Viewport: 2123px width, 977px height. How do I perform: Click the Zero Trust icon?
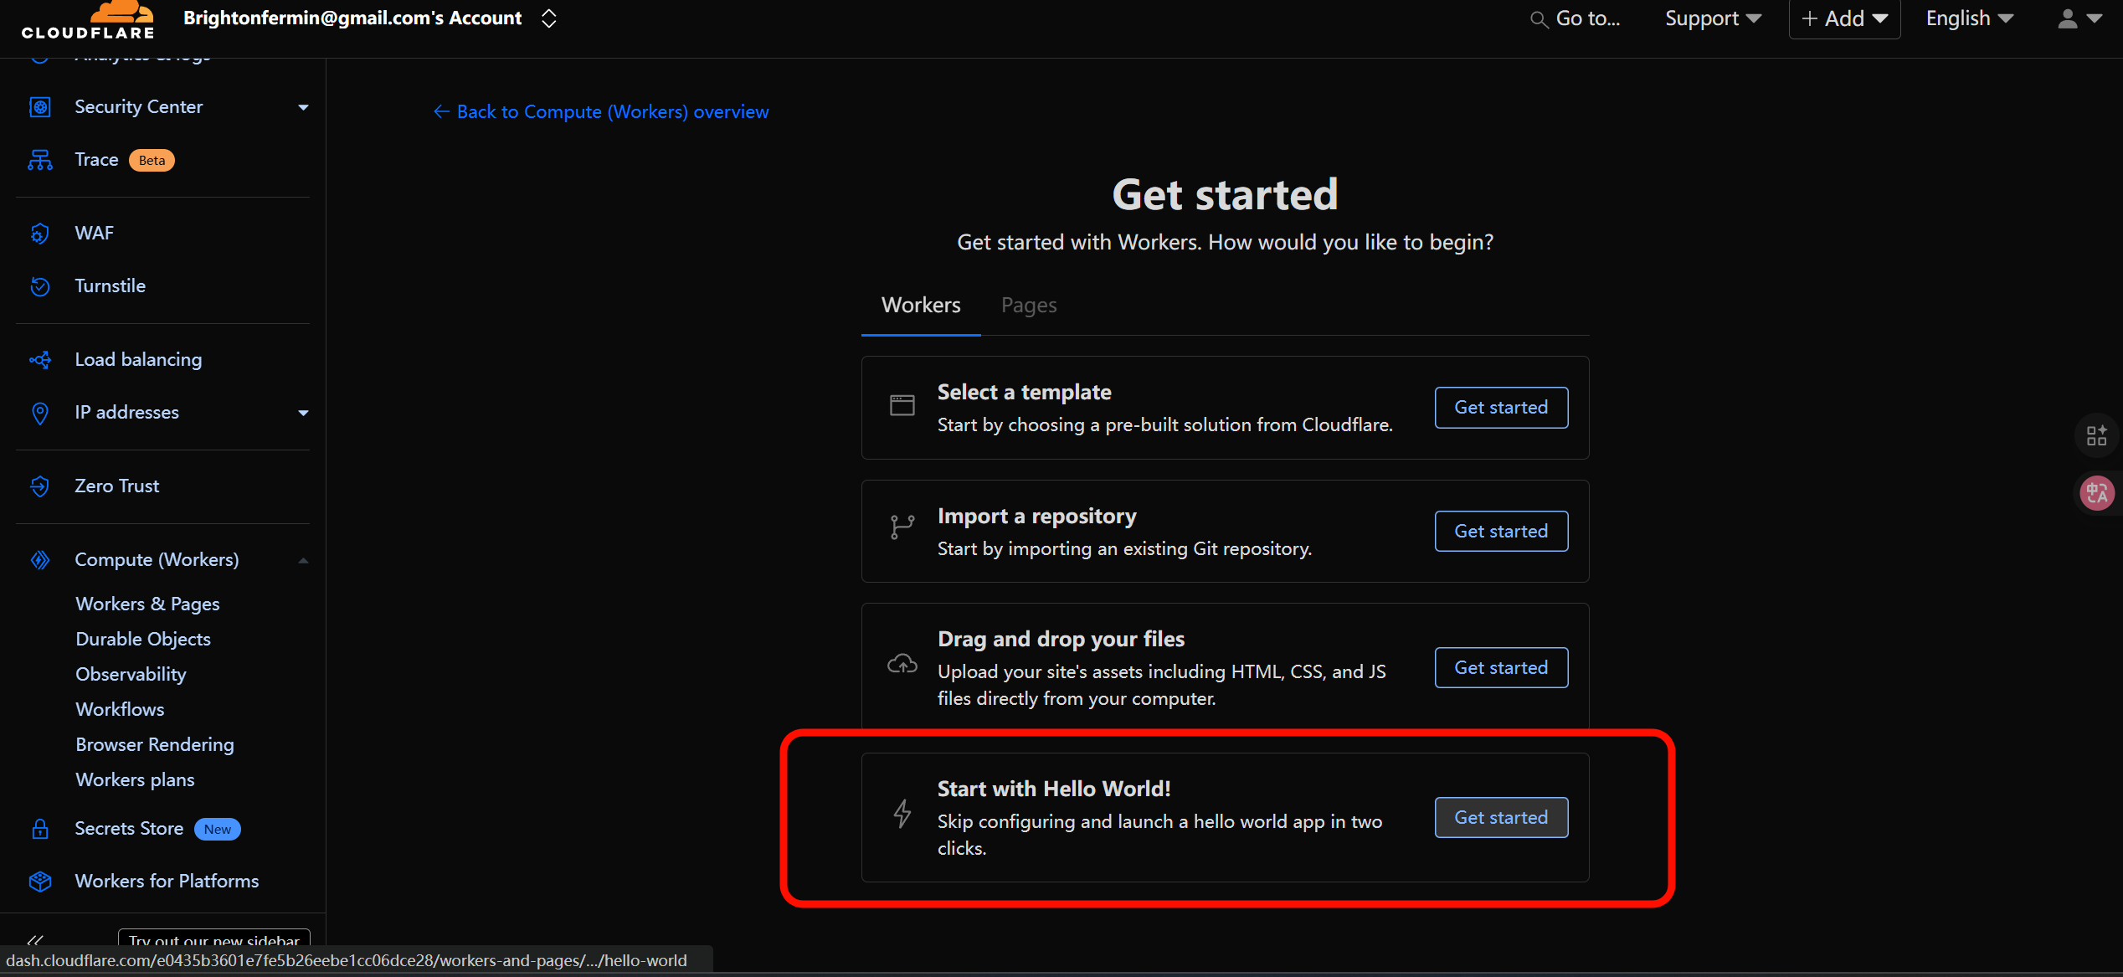pos(40,486)
